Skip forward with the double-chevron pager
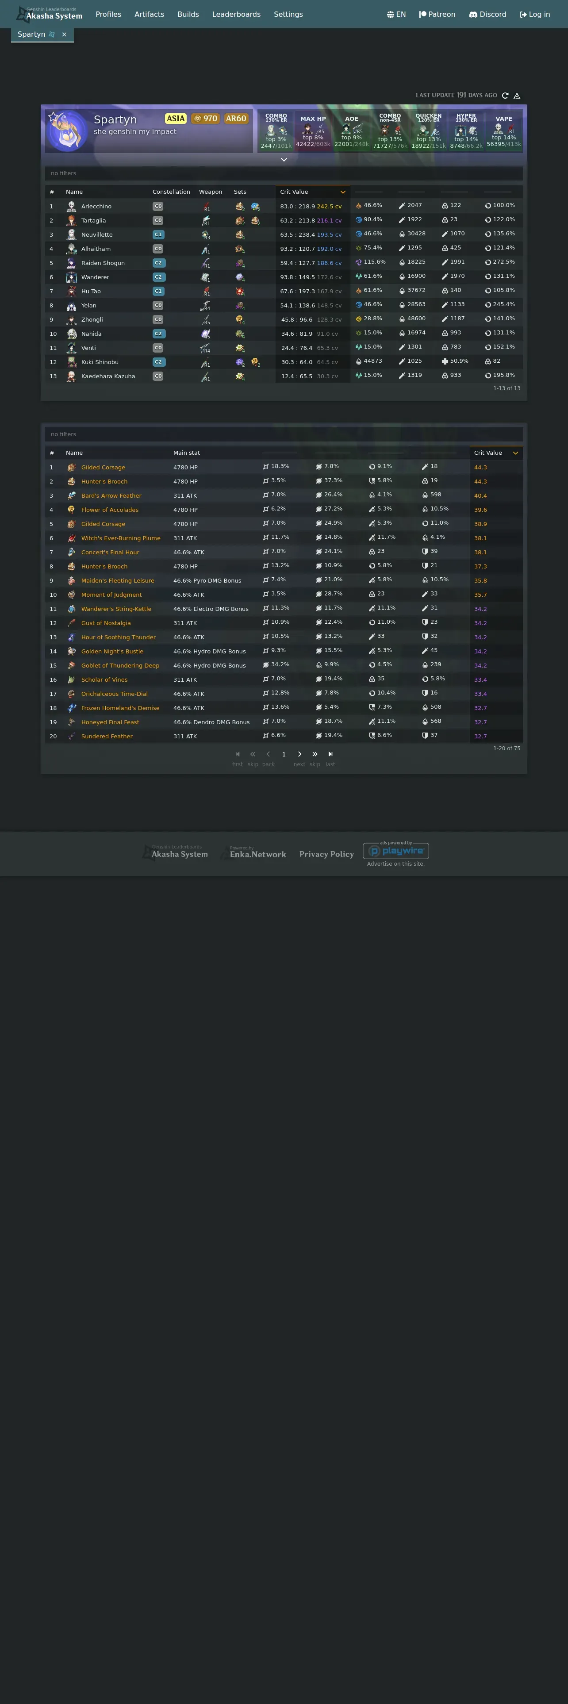Screen dimensions: 568x1704 (315, 754)
